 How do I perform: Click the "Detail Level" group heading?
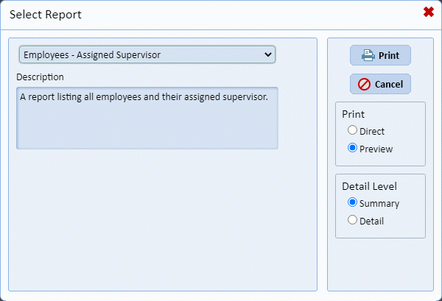coord(370,187)
